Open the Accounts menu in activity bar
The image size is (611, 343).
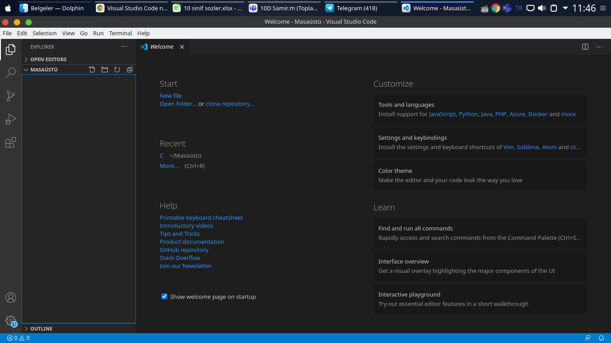pos(11,297)
